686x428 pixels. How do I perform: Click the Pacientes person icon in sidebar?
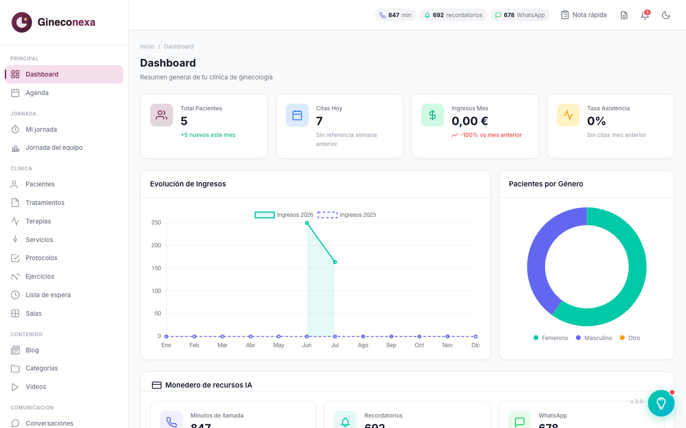click(x=15, y=184)
